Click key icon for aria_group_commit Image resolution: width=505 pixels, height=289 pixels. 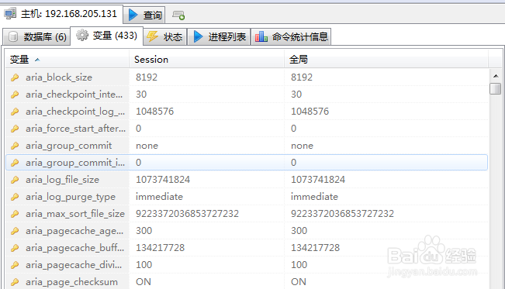[x=15, y=146]
